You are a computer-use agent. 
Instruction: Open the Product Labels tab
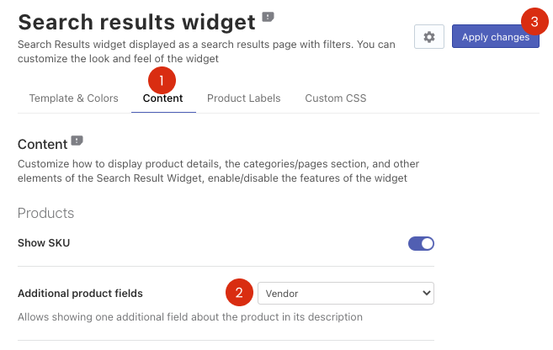(244, 98)
